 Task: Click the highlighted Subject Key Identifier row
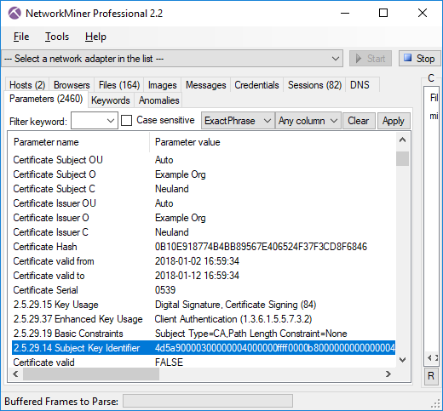tap(204, 348)
